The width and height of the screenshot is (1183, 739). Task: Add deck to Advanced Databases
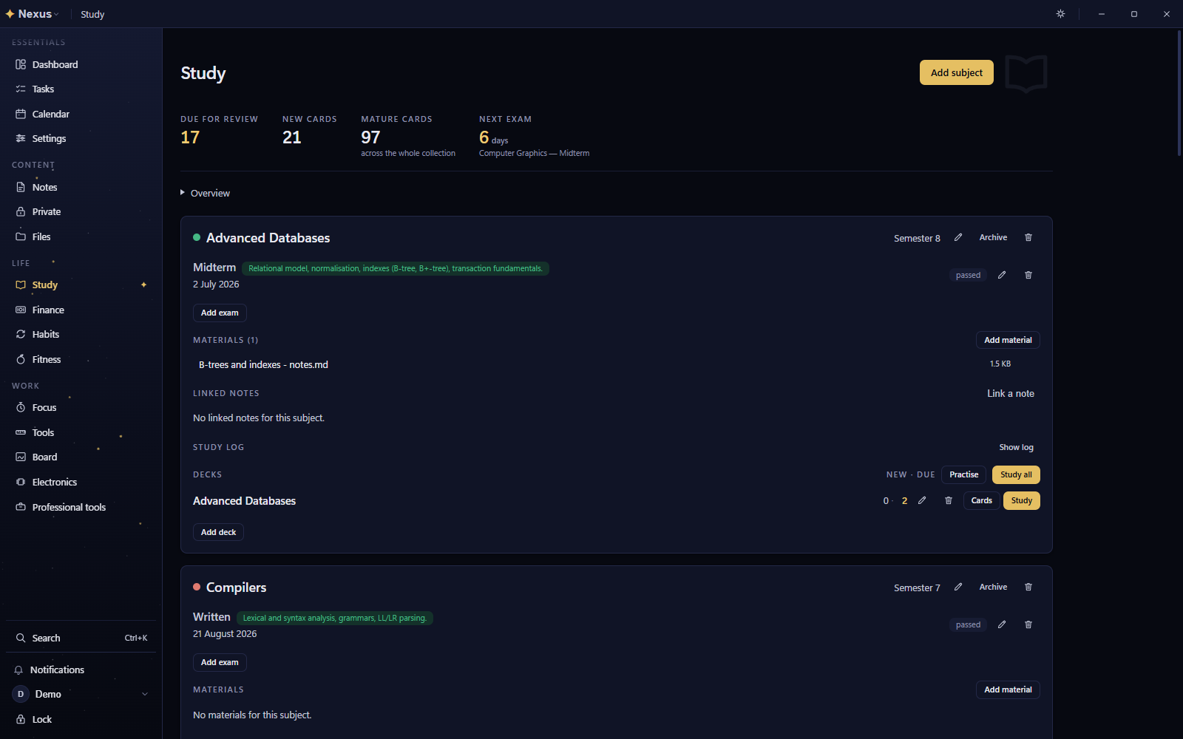tap(218, 532)
